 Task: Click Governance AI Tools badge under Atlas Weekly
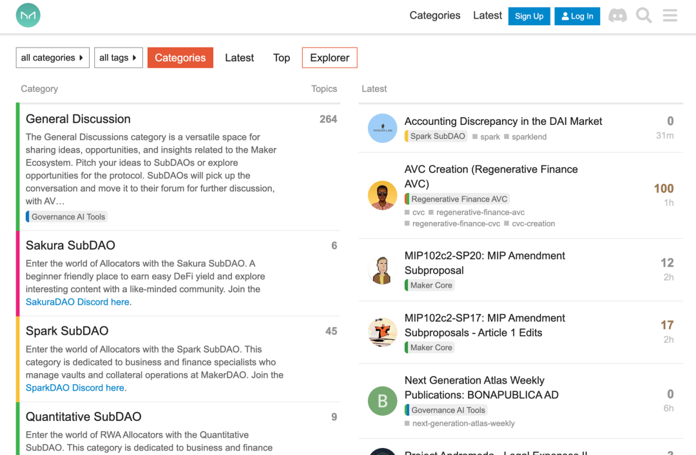point(446,410)
